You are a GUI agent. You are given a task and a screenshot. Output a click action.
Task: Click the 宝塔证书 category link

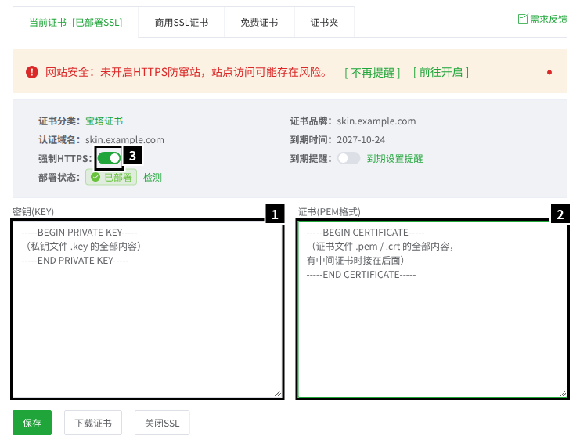point(104,121)
